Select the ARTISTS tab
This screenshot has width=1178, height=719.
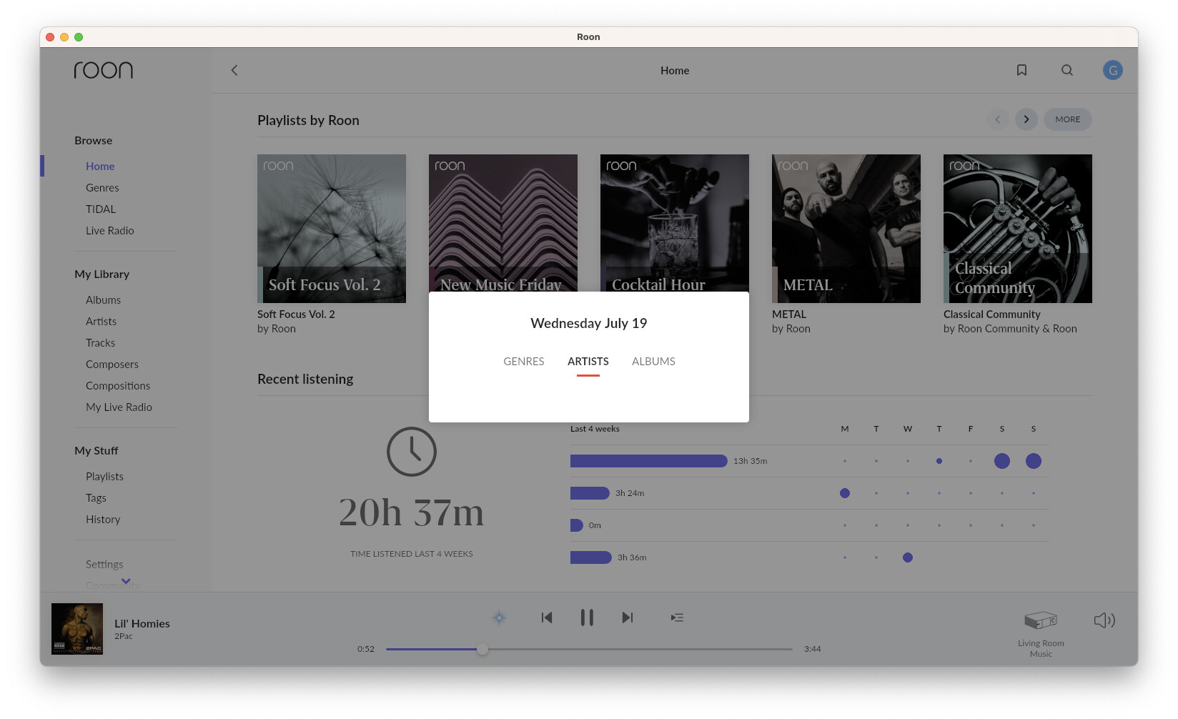(588, 362)
